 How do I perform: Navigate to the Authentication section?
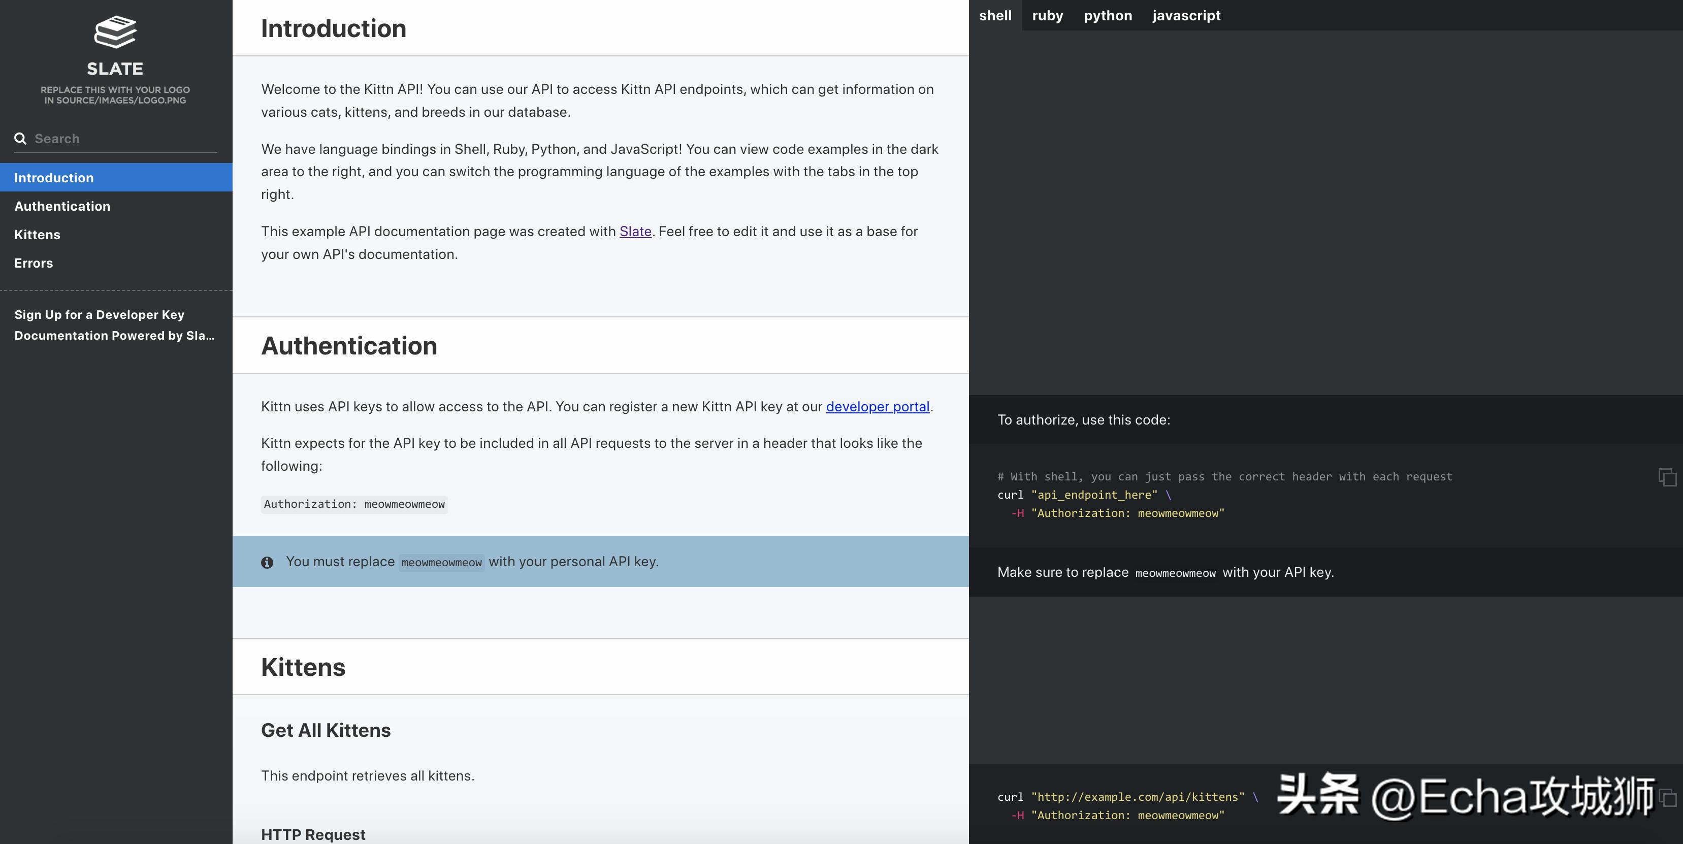pos(61,205)
